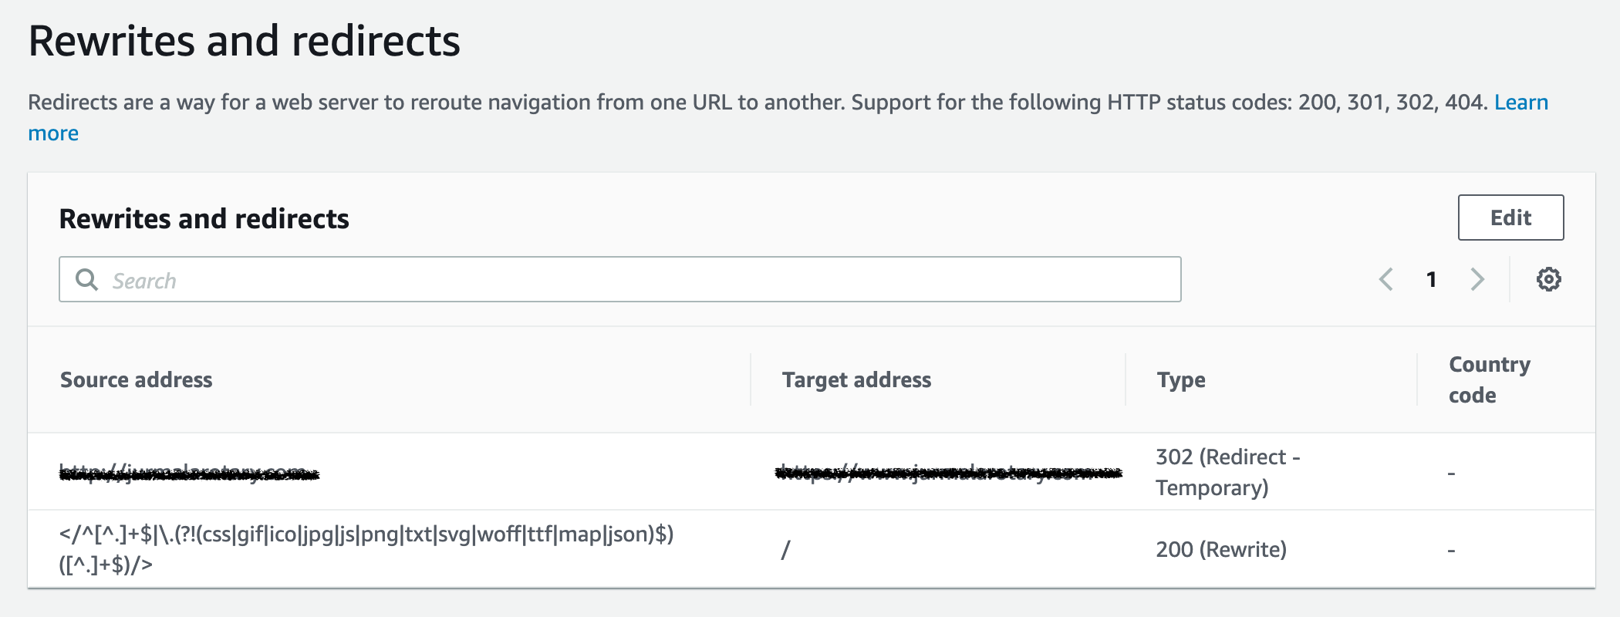
Task: Open the table preferences gear icon
Action: pos(1548,279)
